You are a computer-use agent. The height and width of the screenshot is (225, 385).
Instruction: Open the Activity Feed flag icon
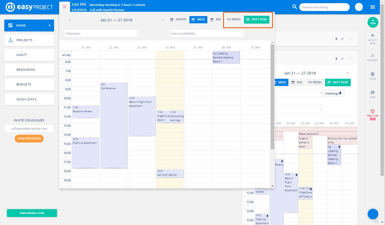coord(372,36)
